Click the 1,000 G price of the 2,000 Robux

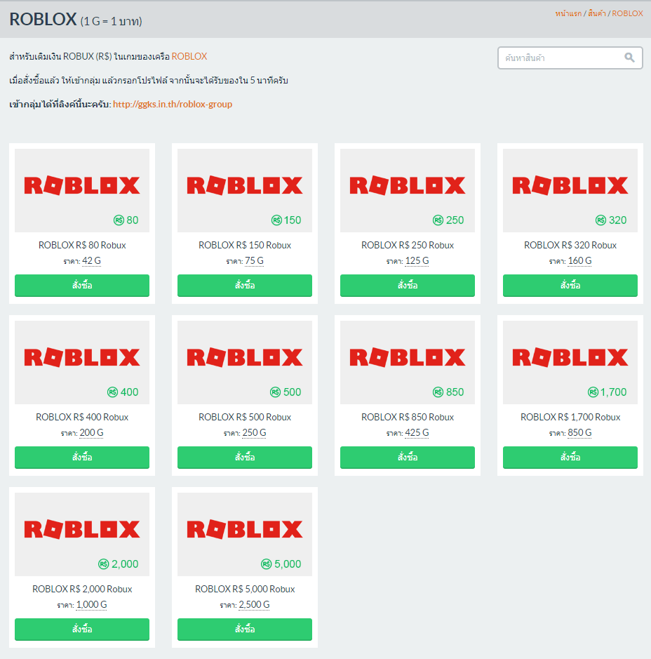click(92, 604)
